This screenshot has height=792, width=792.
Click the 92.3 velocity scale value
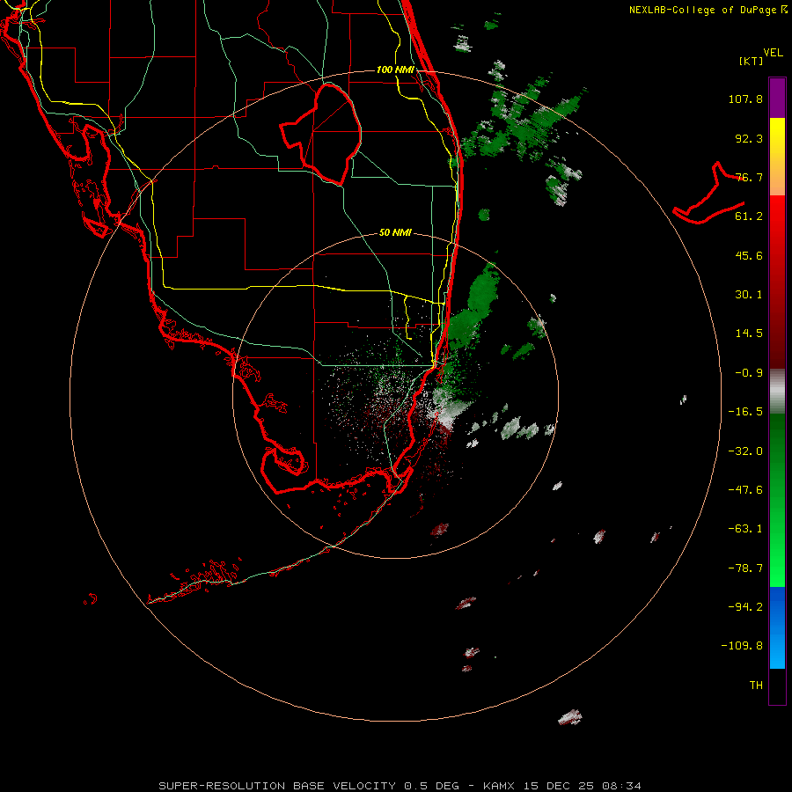point(749,138)
